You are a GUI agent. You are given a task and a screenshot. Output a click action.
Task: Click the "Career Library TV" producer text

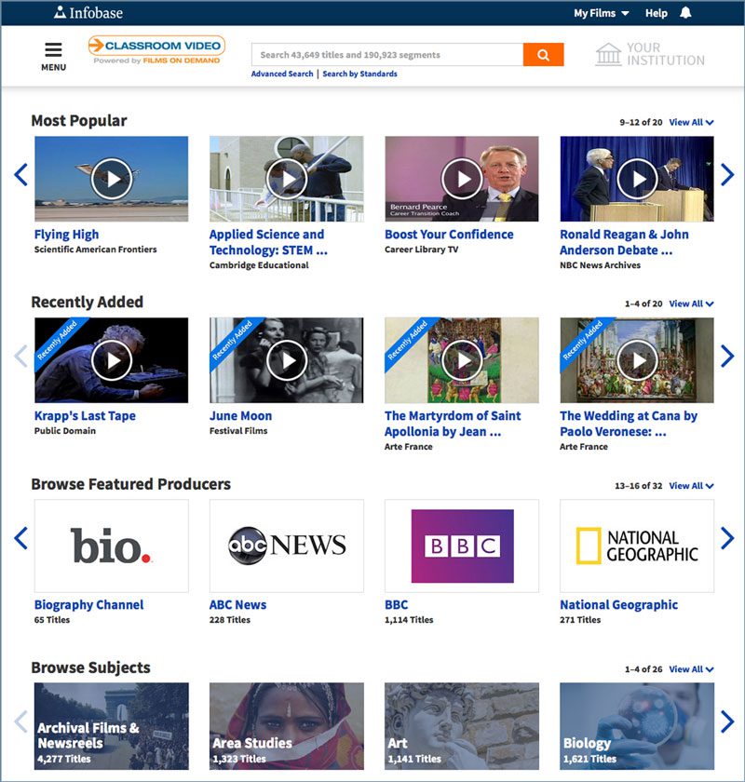422,249
